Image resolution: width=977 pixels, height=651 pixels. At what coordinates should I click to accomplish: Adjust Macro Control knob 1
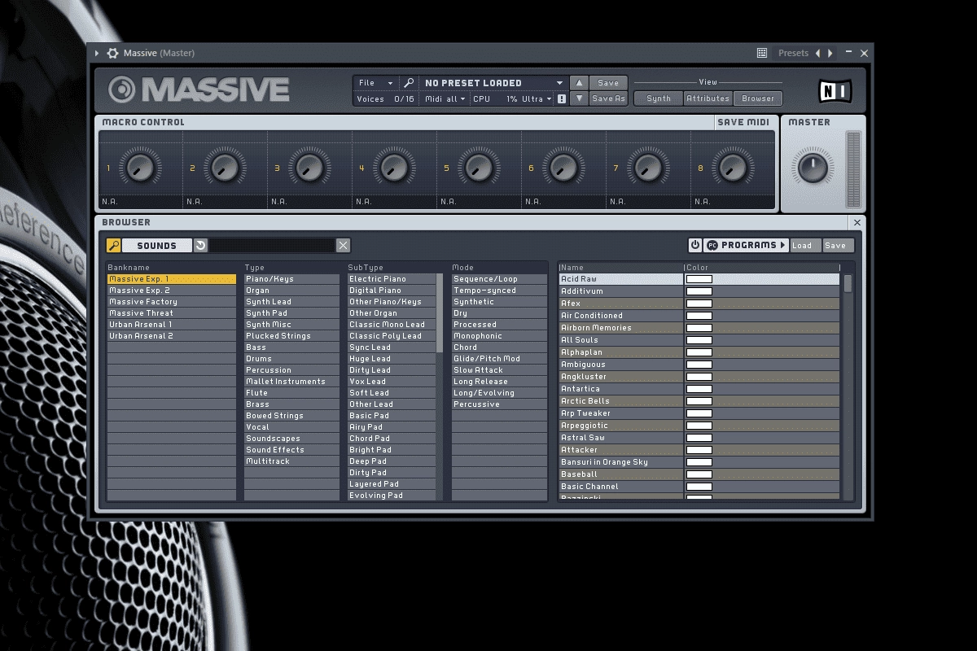[140, 168]
